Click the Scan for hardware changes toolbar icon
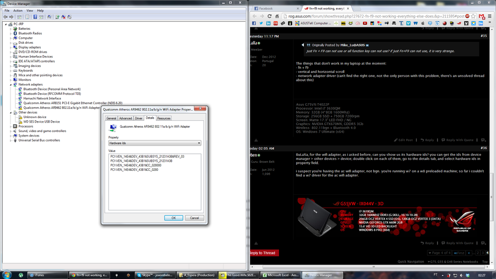Image resolution: width=496 pixels, height=279 pixels. coord(49,17)
